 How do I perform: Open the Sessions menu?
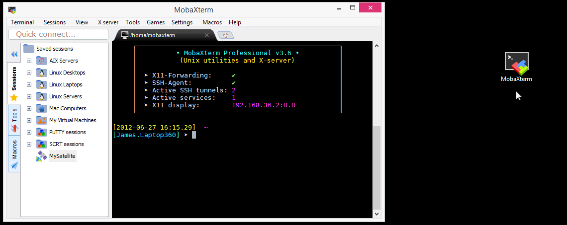55,22
